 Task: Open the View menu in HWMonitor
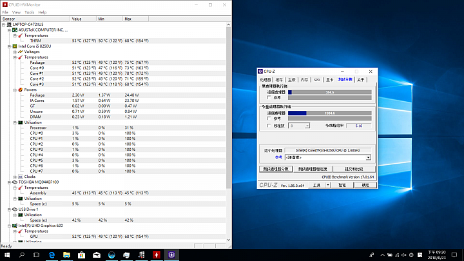(x=16, y=12)
